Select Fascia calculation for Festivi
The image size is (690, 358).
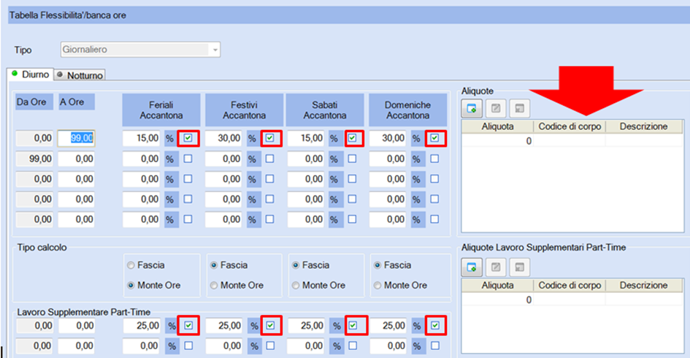coord(229,265)
